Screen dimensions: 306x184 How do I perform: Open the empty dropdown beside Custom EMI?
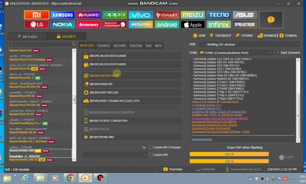point(113,155)
